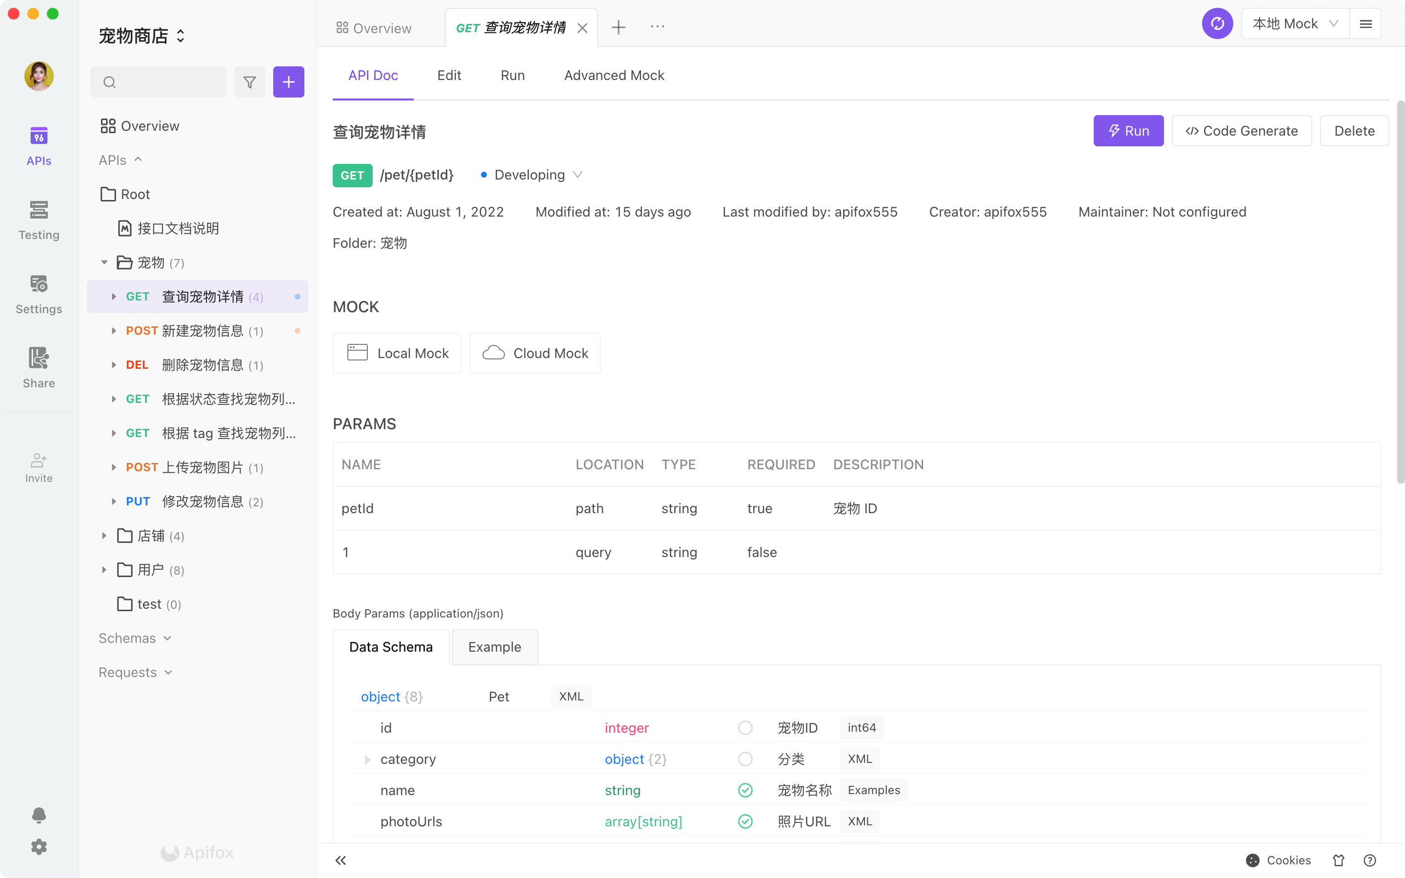Toggle required circle for id field
Image resolution: width=1405 pixels, height=878 pixels.
pyautogui.click(x=745, y=728)
